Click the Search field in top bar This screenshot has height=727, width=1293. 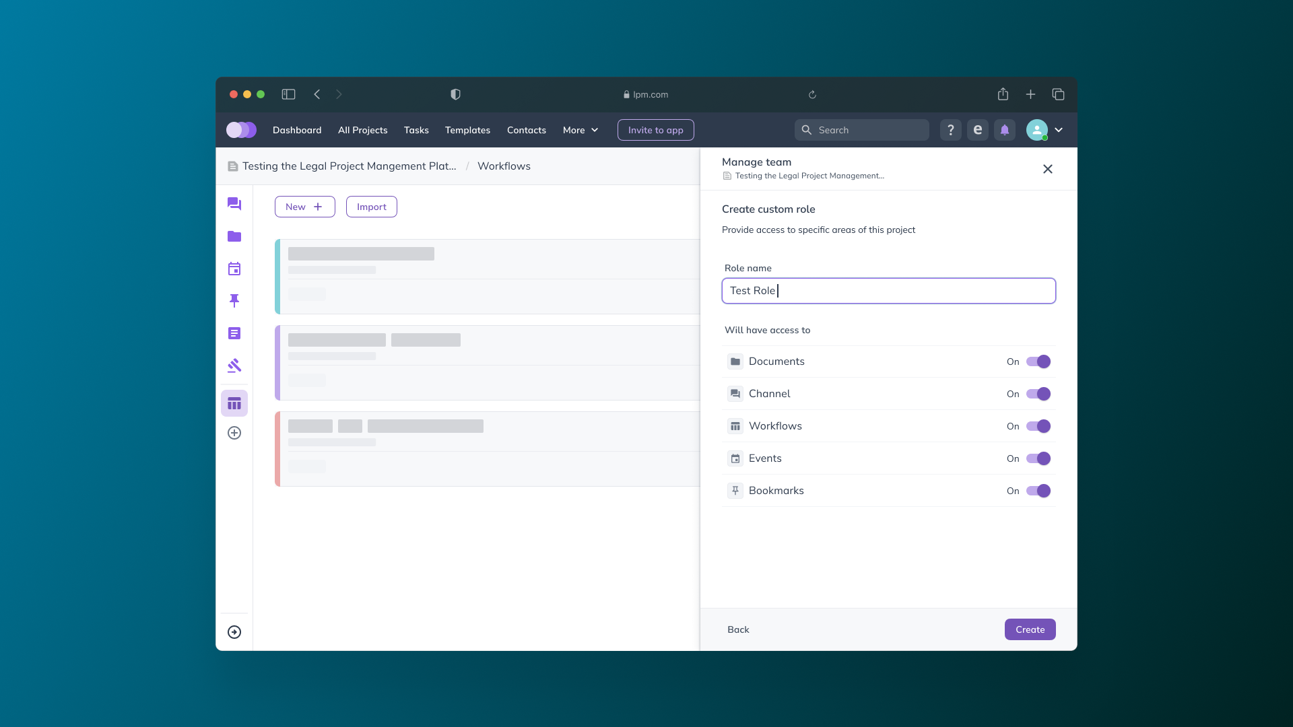[862, 130]
